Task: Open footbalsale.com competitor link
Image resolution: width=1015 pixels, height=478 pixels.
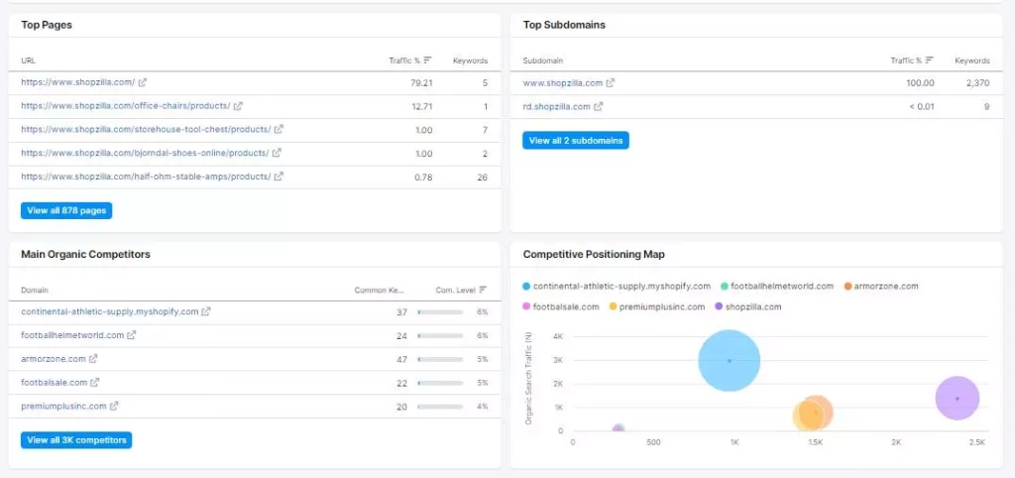Action: [x=54, y=382]
